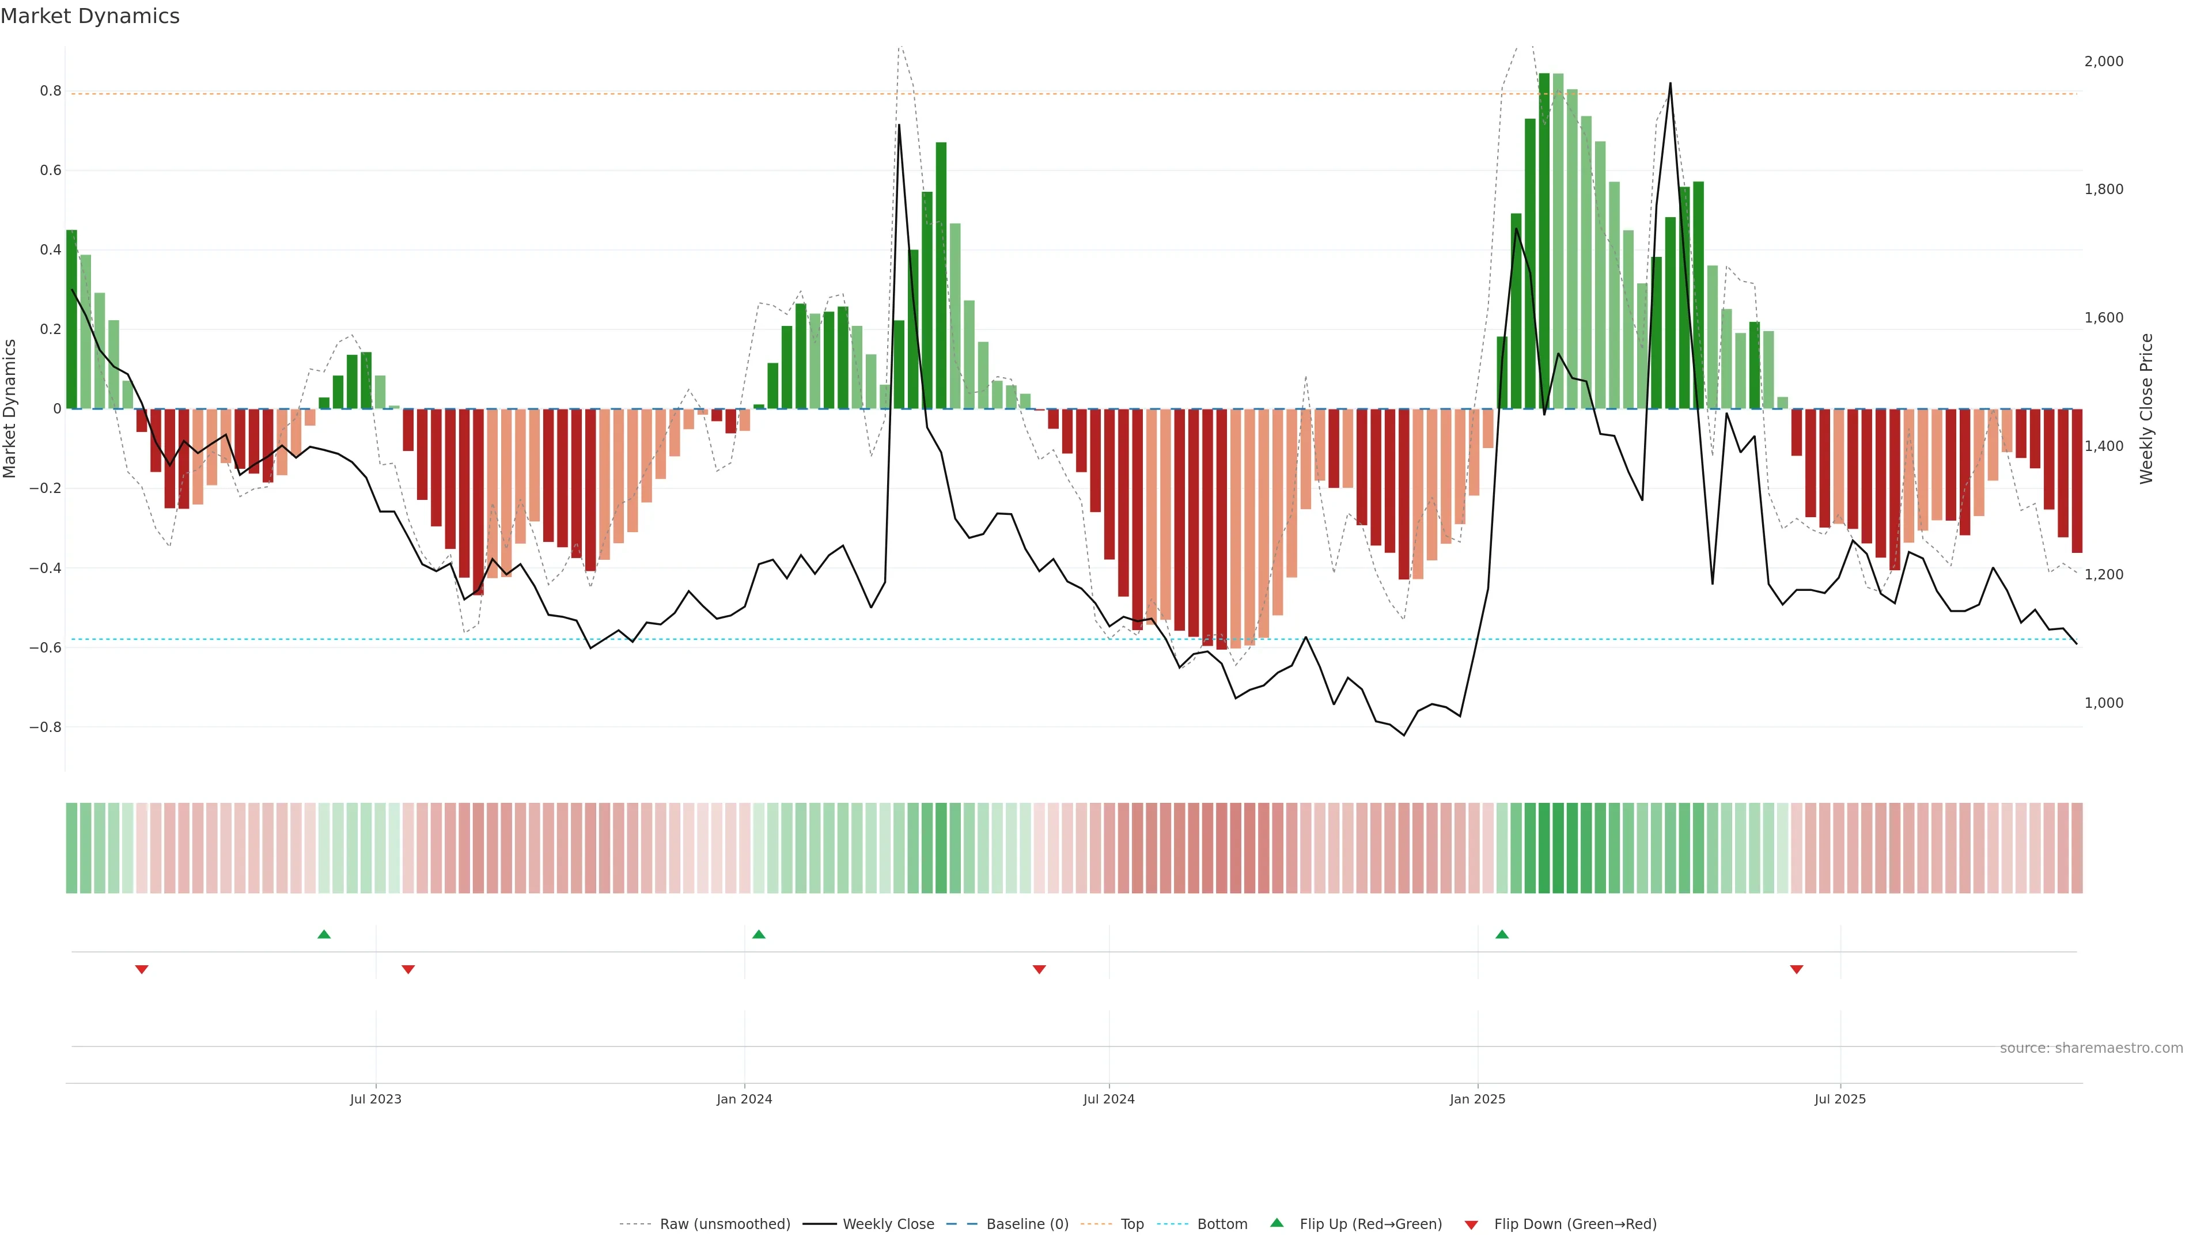Click green flip-up triangle before Jul 2023
The width and height of the screenshot is (2212, 1244).
point(324,934)
